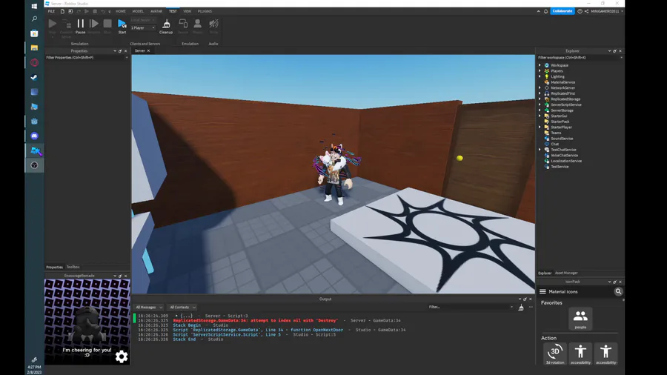The height and width of the screenshot is (375, 667).
Task: Select the Teams icon in Explorer
Action: pyautogui.click(x=547, y=133)
